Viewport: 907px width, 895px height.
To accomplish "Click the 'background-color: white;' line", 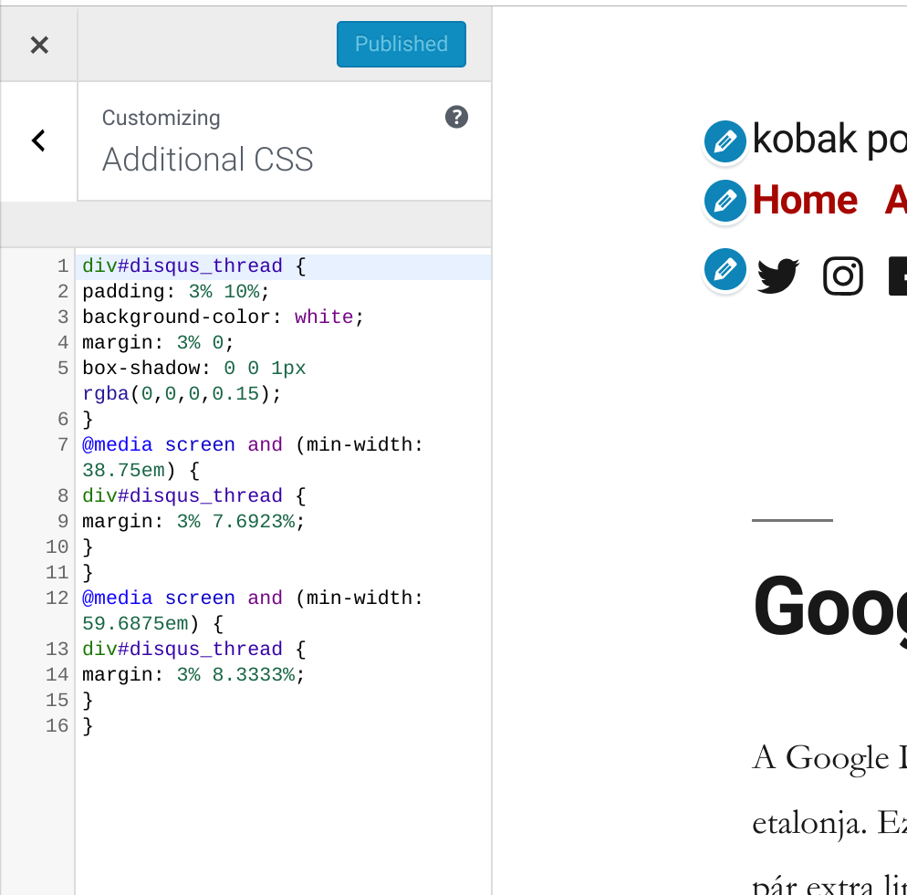I will coord(223,317).
